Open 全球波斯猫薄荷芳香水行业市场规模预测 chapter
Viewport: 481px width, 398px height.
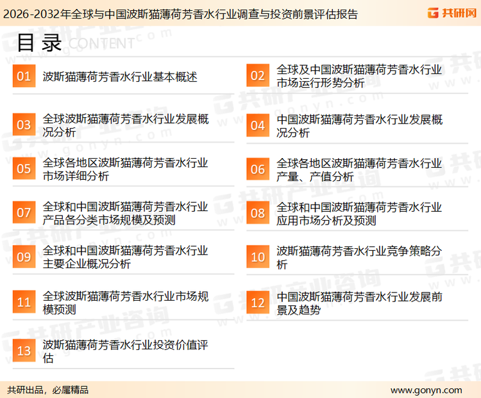[125, 303]
